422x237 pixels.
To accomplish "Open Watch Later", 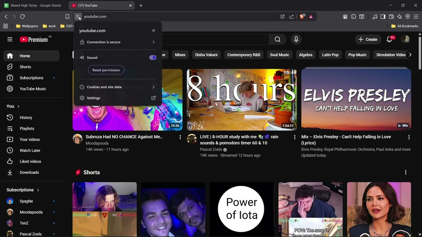I will pyautogui.click(x=31, y=150).
